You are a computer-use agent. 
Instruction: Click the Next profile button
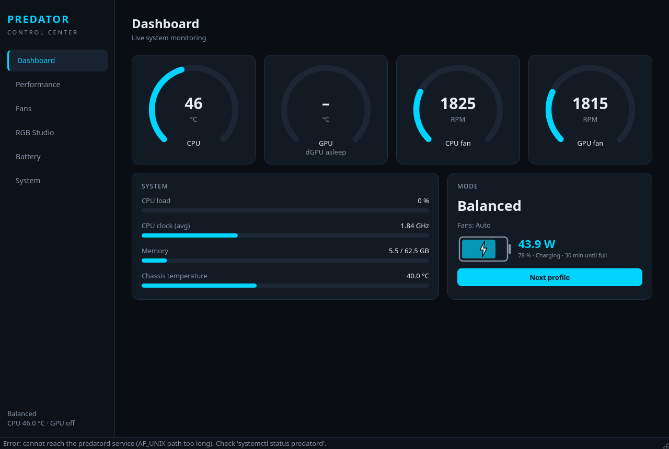click(x=550, y=277)
